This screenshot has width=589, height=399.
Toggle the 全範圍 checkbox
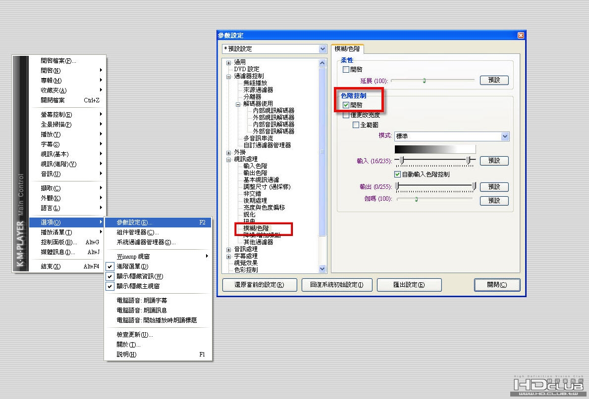[356, 125]
